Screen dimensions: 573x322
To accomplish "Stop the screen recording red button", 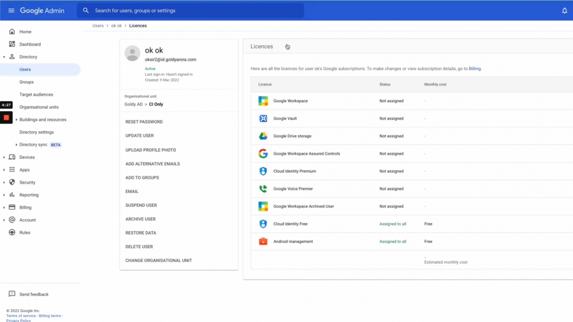I will click(6, 118).
